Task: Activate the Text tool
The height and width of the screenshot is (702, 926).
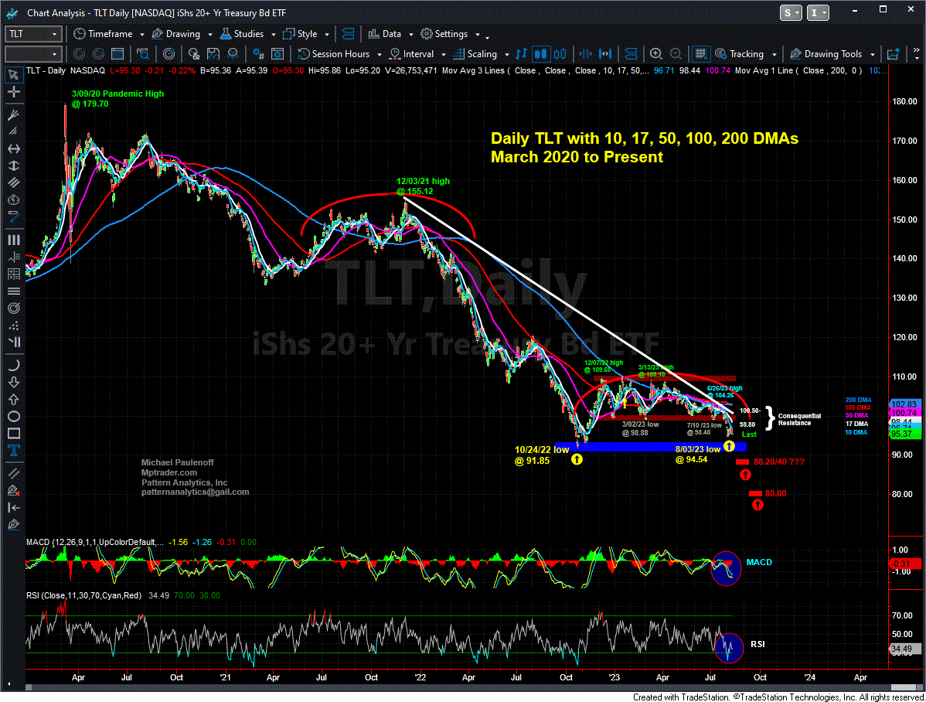Action: pyautogui.click(x=13, y=451)
